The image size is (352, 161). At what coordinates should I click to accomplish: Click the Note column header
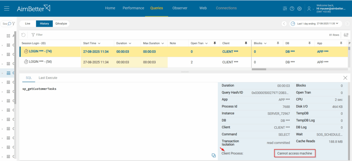coord(173,43)
